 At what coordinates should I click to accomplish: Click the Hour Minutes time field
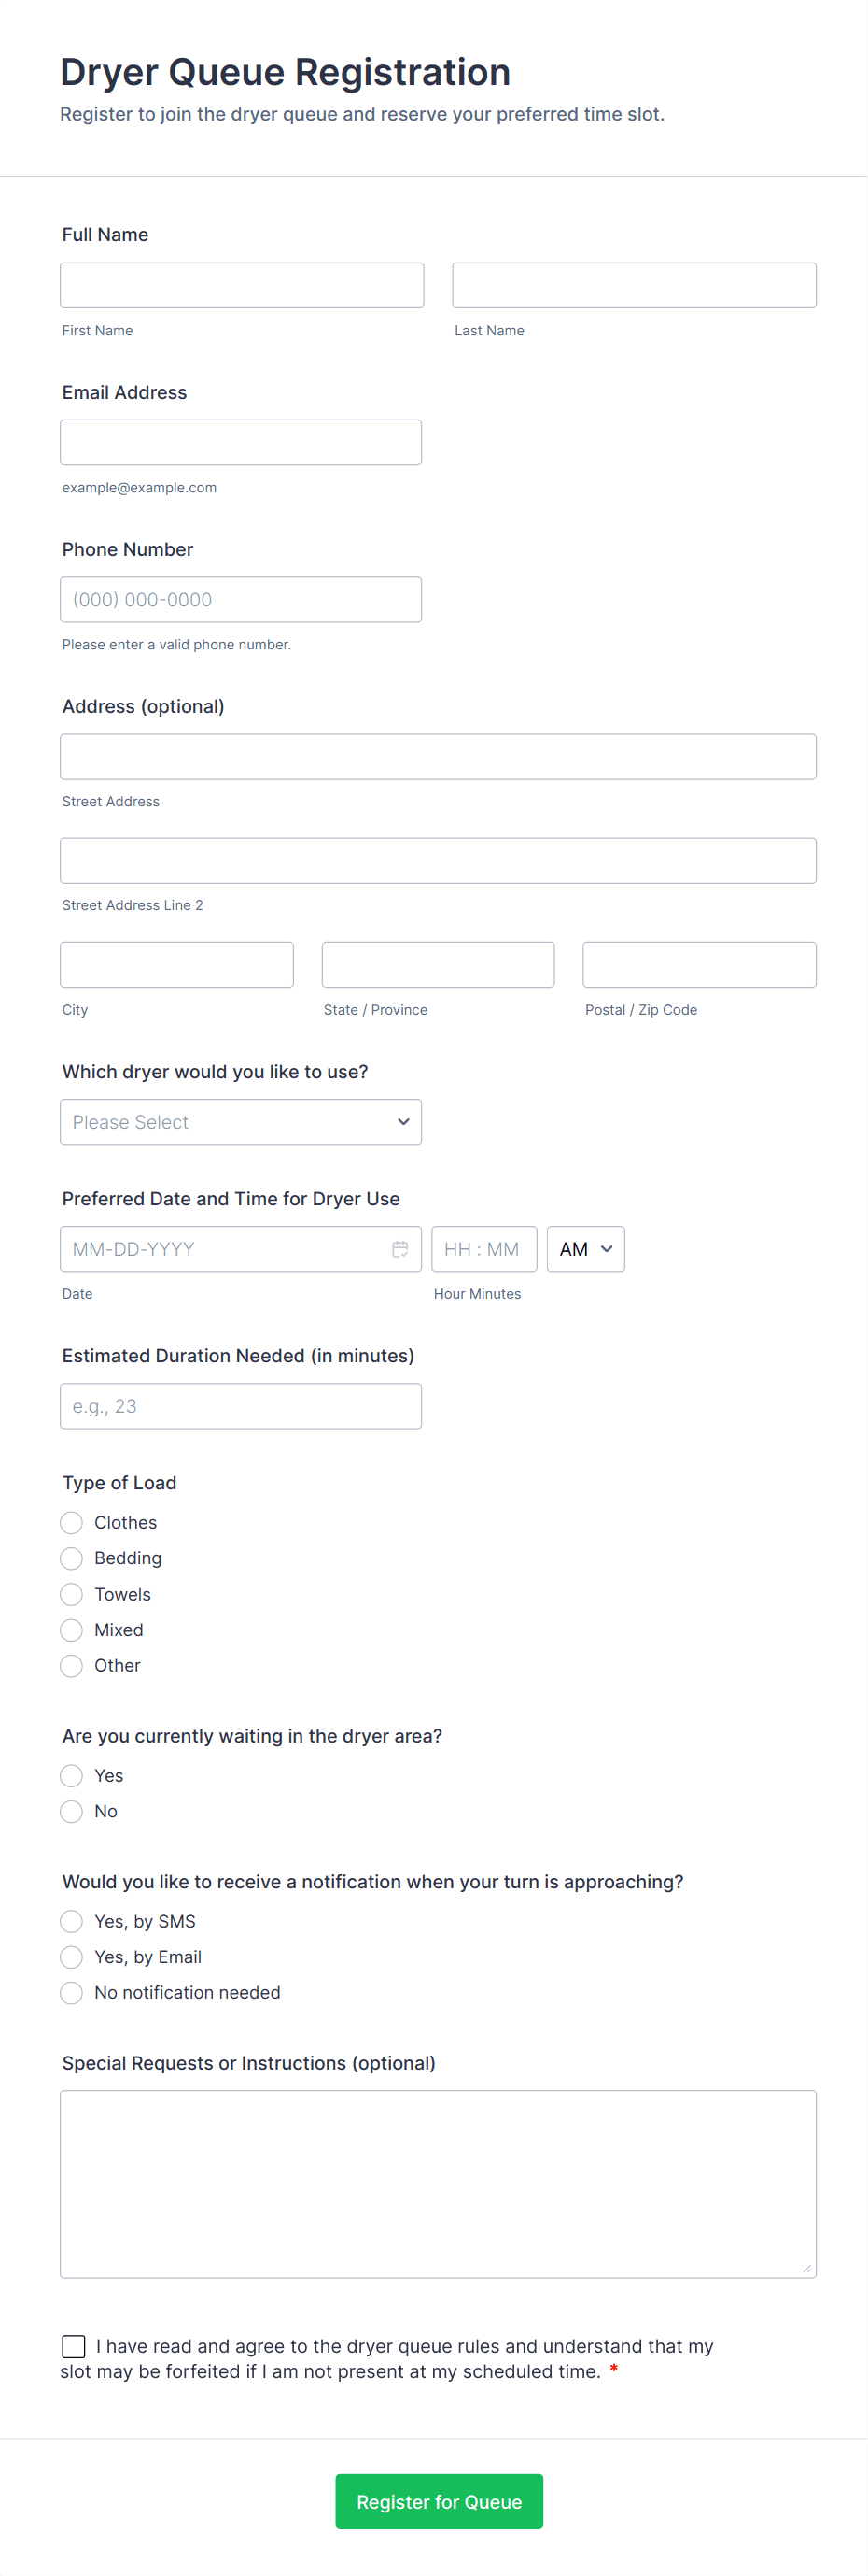point(483,1249)
